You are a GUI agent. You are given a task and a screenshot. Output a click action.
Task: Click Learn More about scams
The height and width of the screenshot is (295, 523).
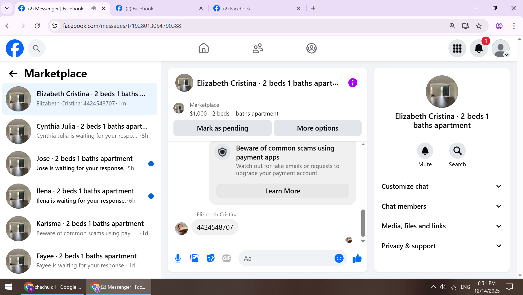pyautogui.click(x=283, y=191)
